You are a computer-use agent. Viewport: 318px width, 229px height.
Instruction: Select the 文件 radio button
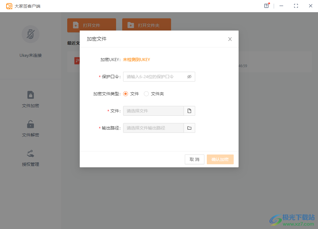(x=126, y=94)
